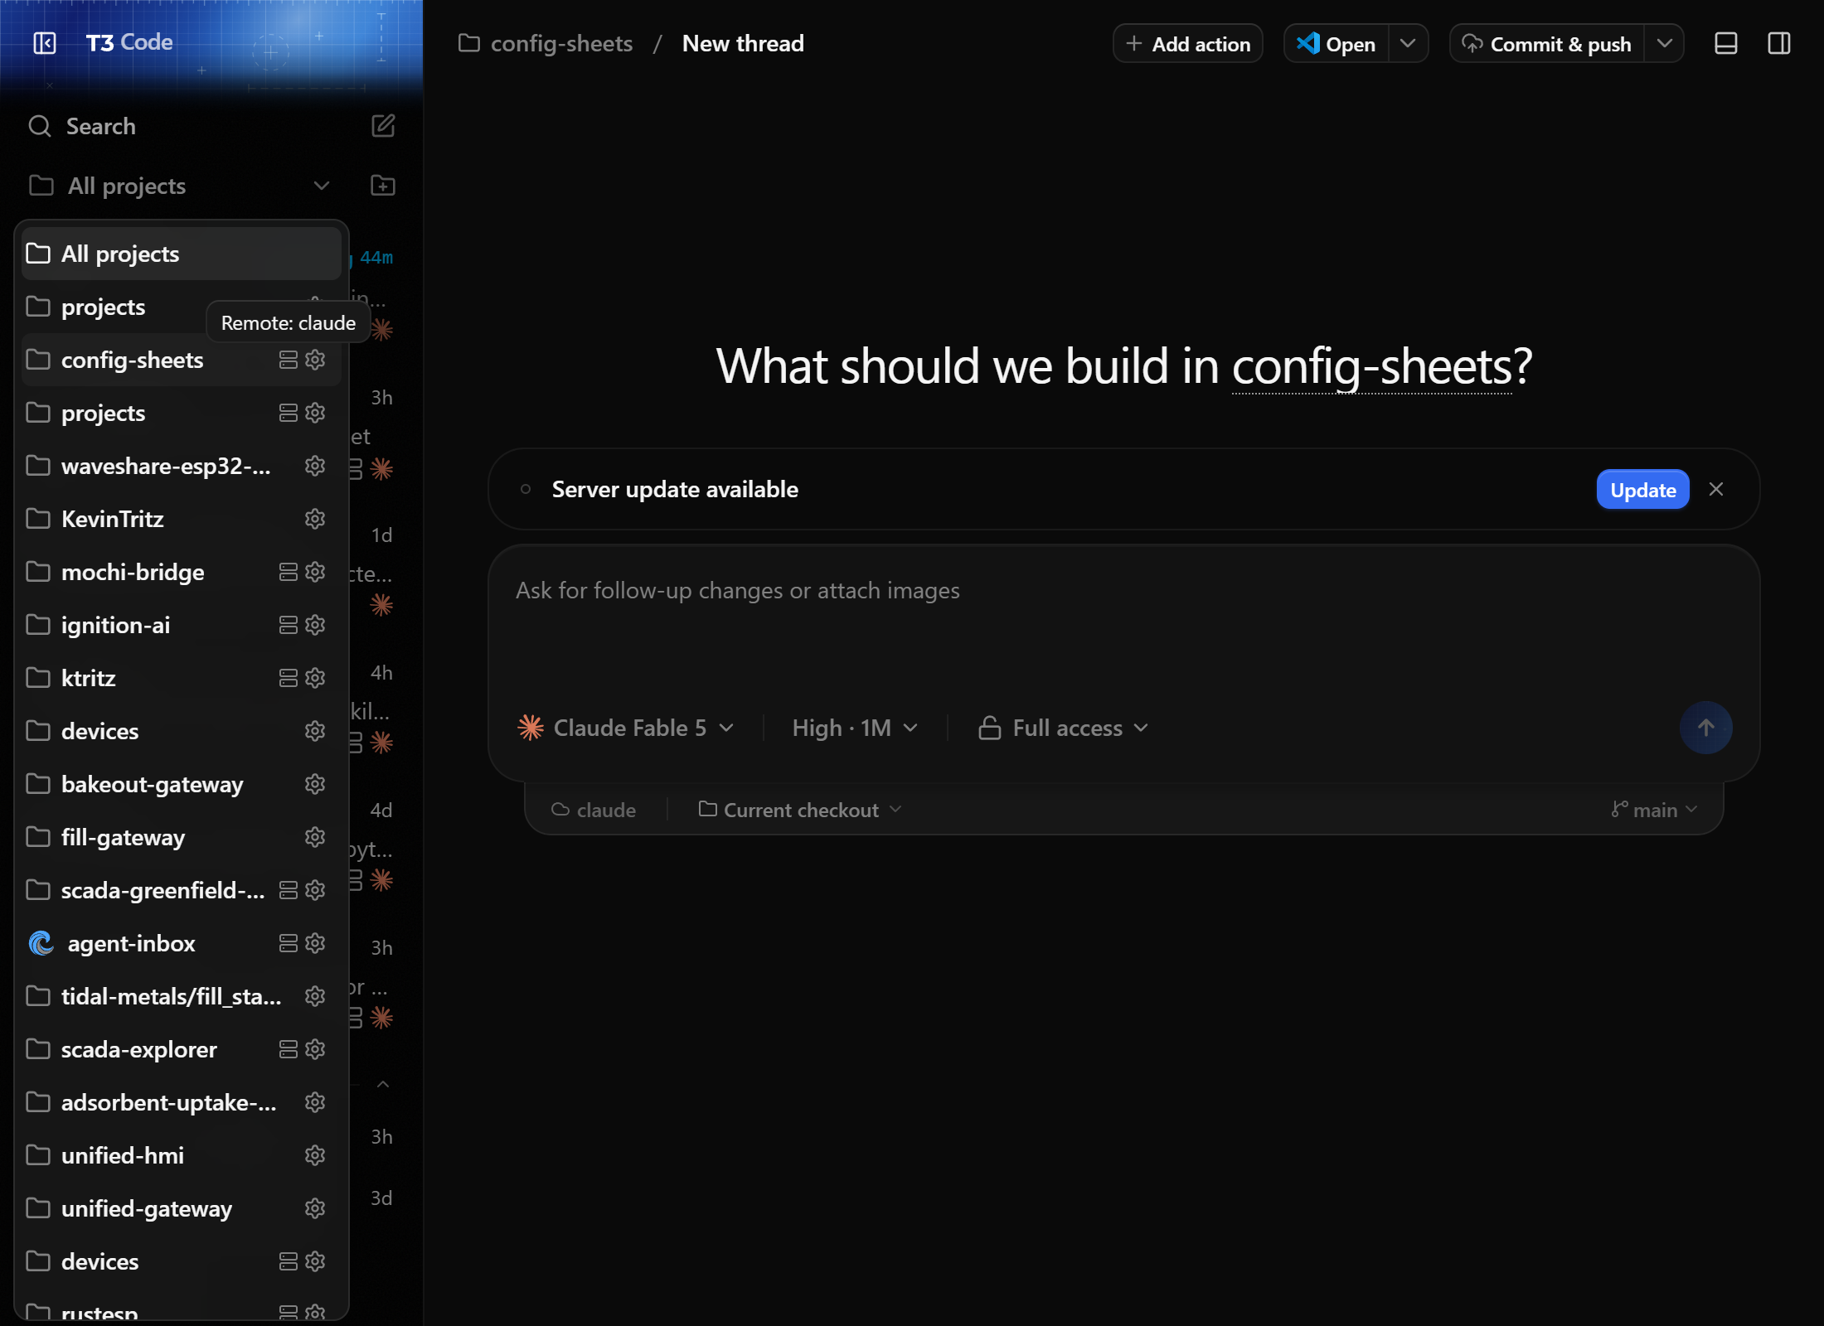This screenshot has height=1326, width=1824.
Task: Click the new thread compose icon
Action: tap(382, 126)
